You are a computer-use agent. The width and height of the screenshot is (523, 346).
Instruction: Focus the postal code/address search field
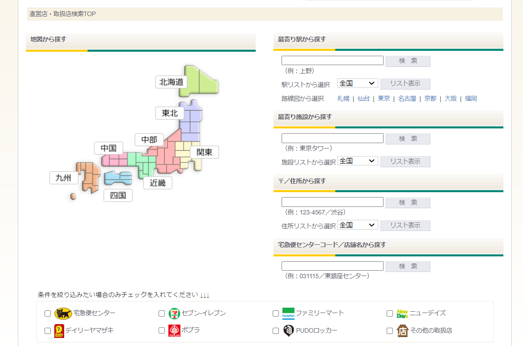[x=332, y=202]
